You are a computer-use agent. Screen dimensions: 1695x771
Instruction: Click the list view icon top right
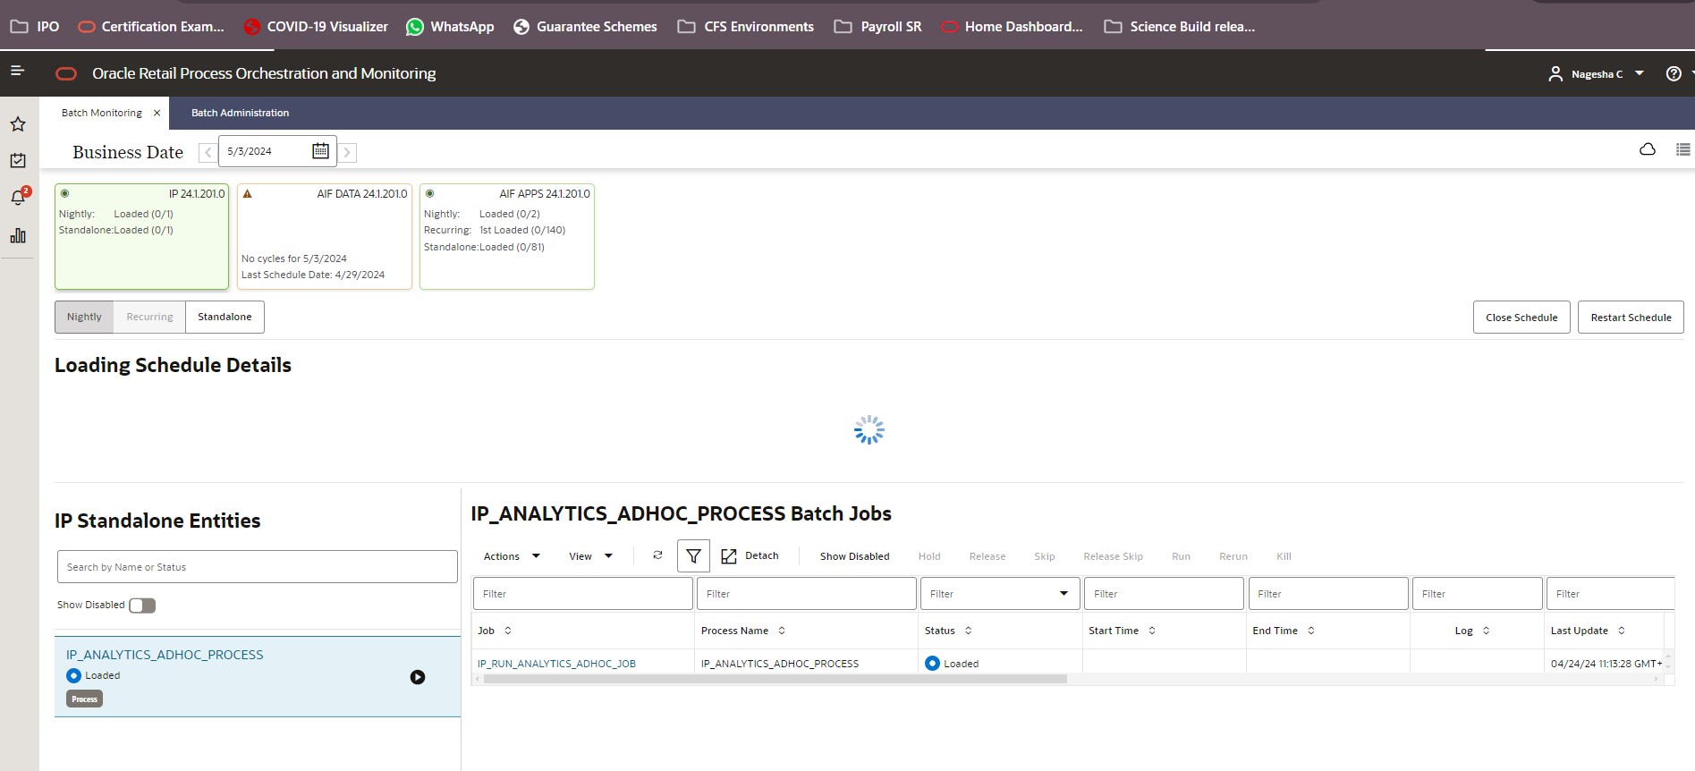coord(1682,149)
